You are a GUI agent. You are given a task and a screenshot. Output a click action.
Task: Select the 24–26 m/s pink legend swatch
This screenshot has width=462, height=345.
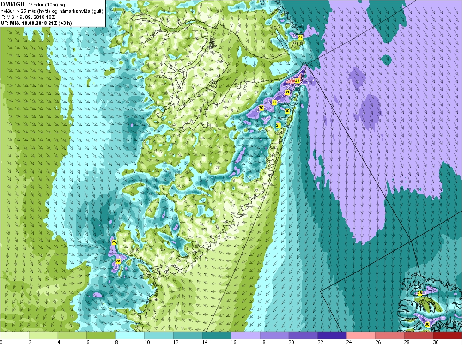point(361,335)
